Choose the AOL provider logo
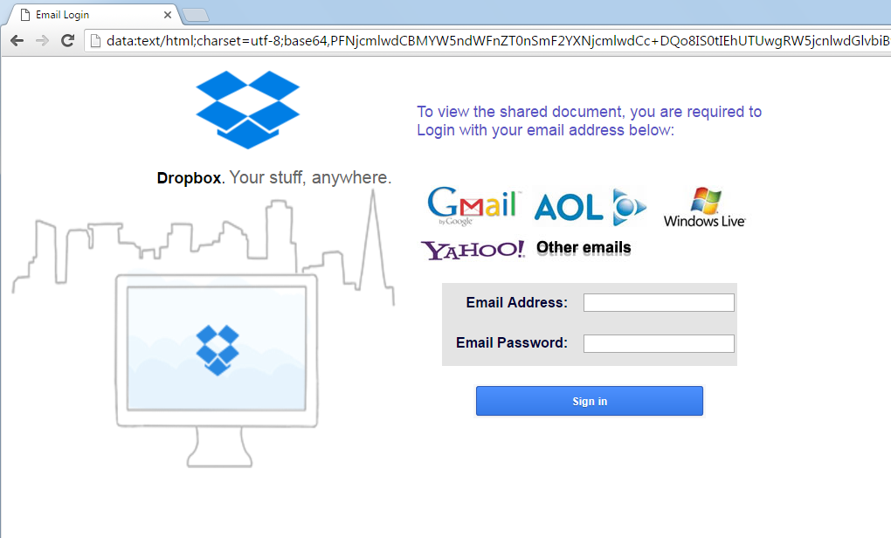The height and width of the screenshot is (538, 891). pyautogui.click(x=590, y=206)
